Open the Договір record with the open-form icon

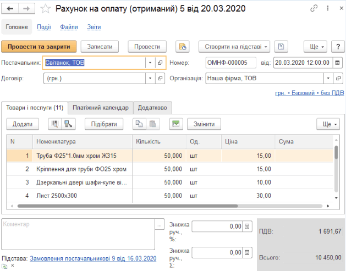[x=160, y=78]
